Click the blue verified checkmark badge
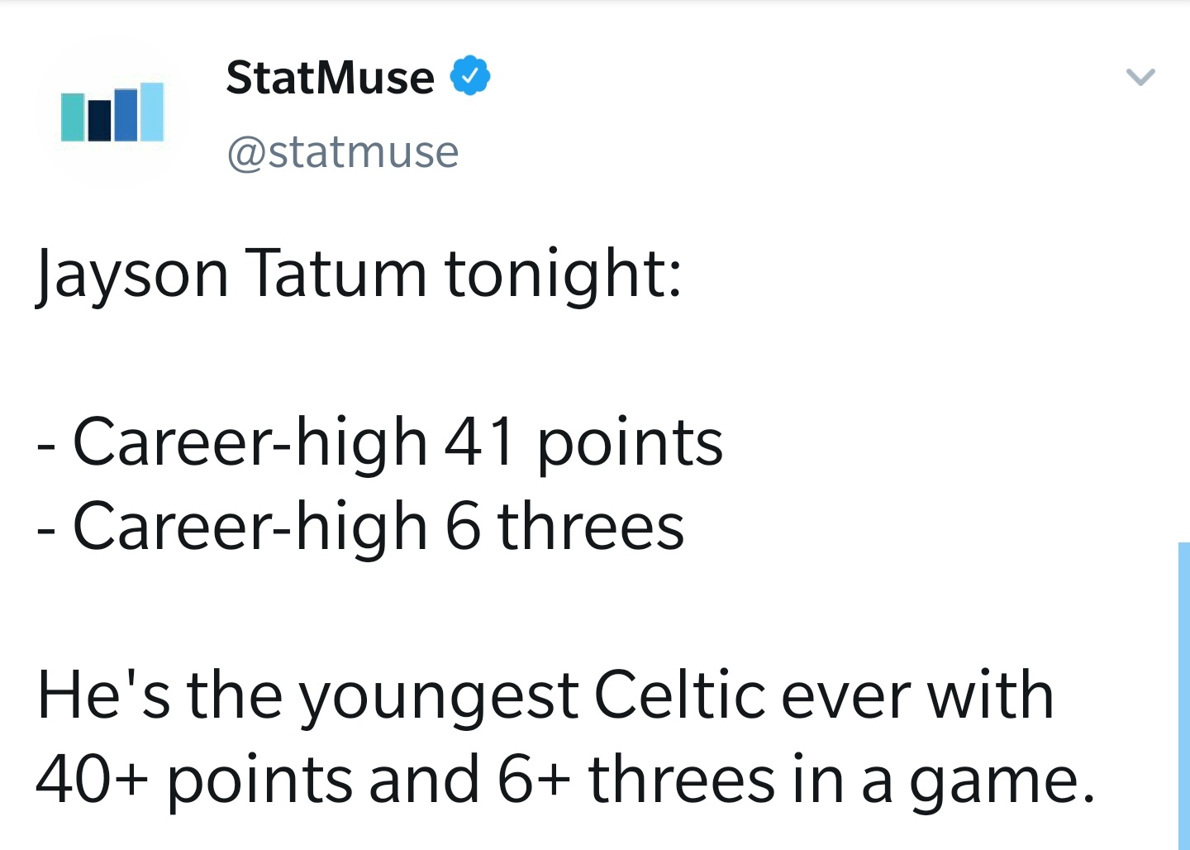This screenshot has width=1190, height=850. click(470, 76)
